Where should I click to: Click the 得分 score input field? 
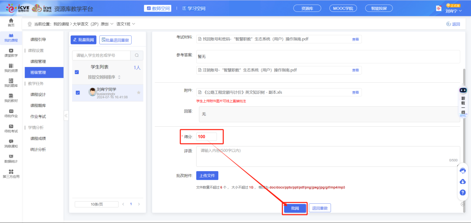(x=206, y=137)
